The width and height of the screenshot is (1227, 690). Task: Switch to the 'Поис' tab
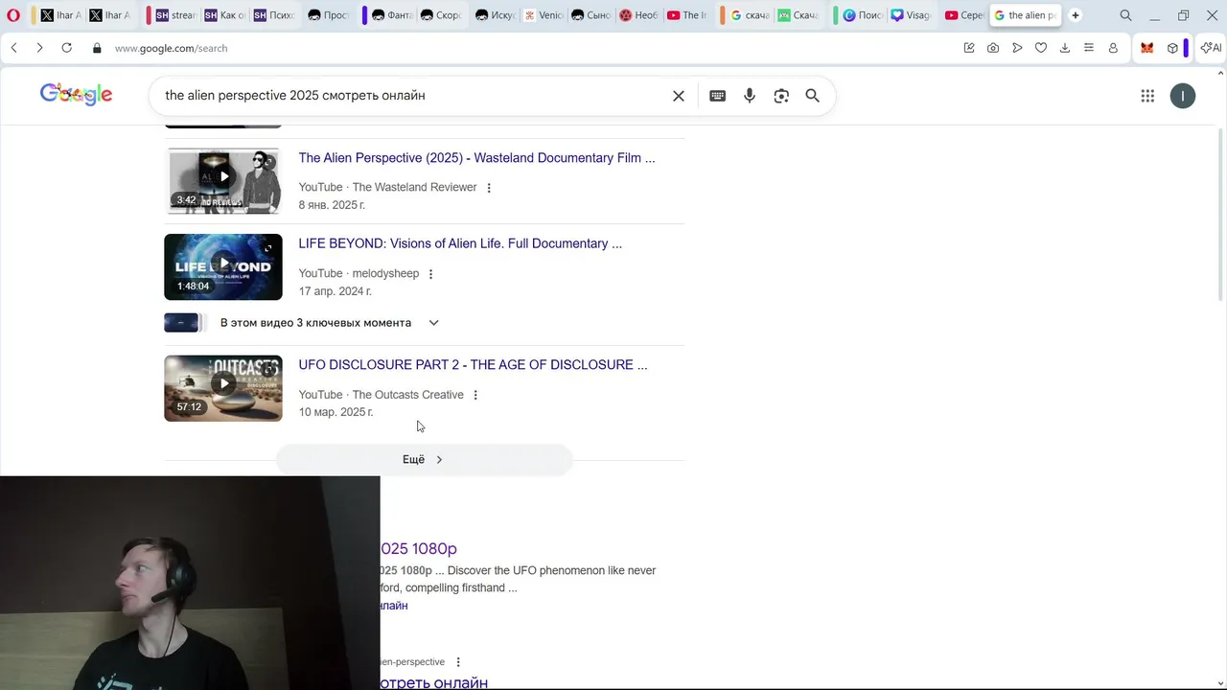pyautogui.click(x=863, y=15)
